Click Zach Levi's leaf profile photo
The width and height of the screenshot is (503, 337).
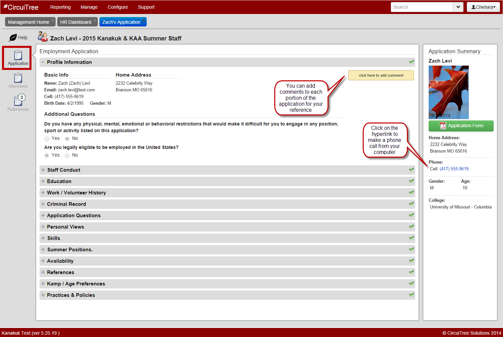tap(448, 92)
